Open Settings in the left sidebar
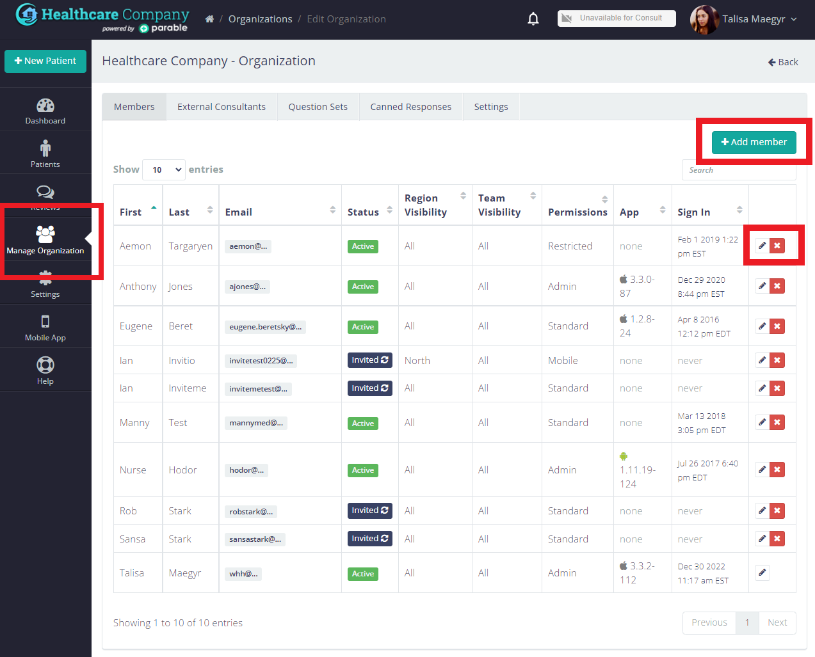Viewport: 815px width, 657px height. pos(45,285)
